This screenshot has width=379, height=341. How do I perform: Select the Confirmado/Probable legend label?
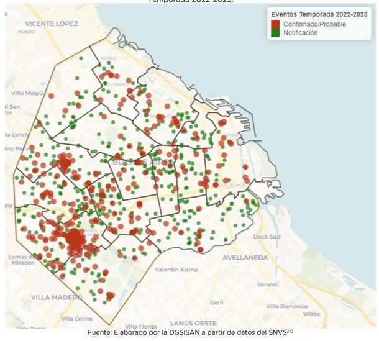[x=314, y=24]
